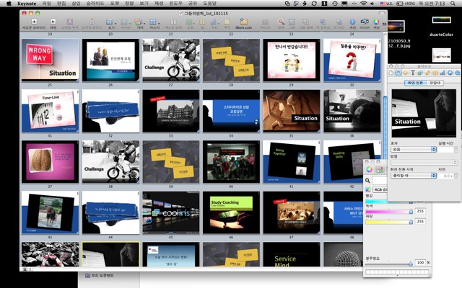Adjust the green channel slider
The height and width of the screenshot is (288, 462).
389,212
